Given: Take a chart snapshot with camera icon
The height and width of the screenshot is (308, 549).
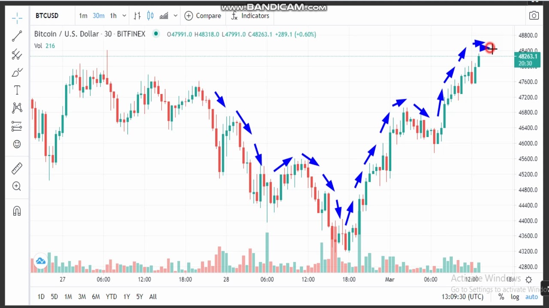Looking at the screenshot, I should coord(534,16).
